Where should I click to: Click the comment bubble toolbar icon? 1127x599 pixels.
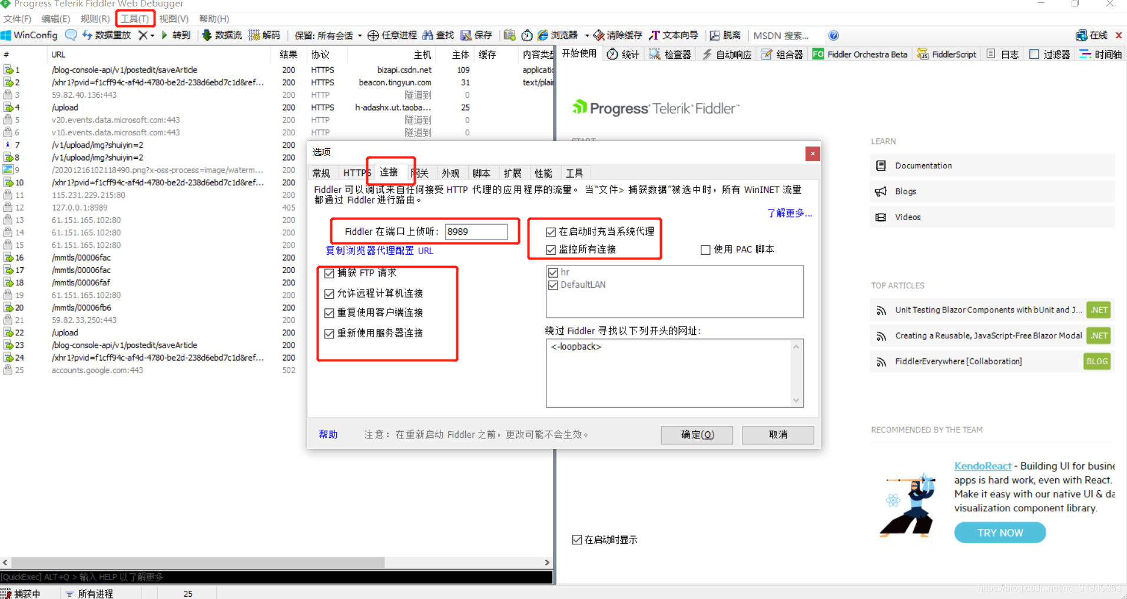tap(71, 35)
